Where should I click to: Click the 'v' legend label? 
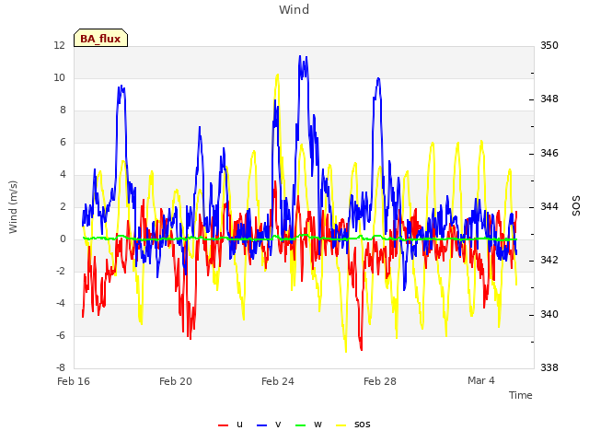(278, 425)
